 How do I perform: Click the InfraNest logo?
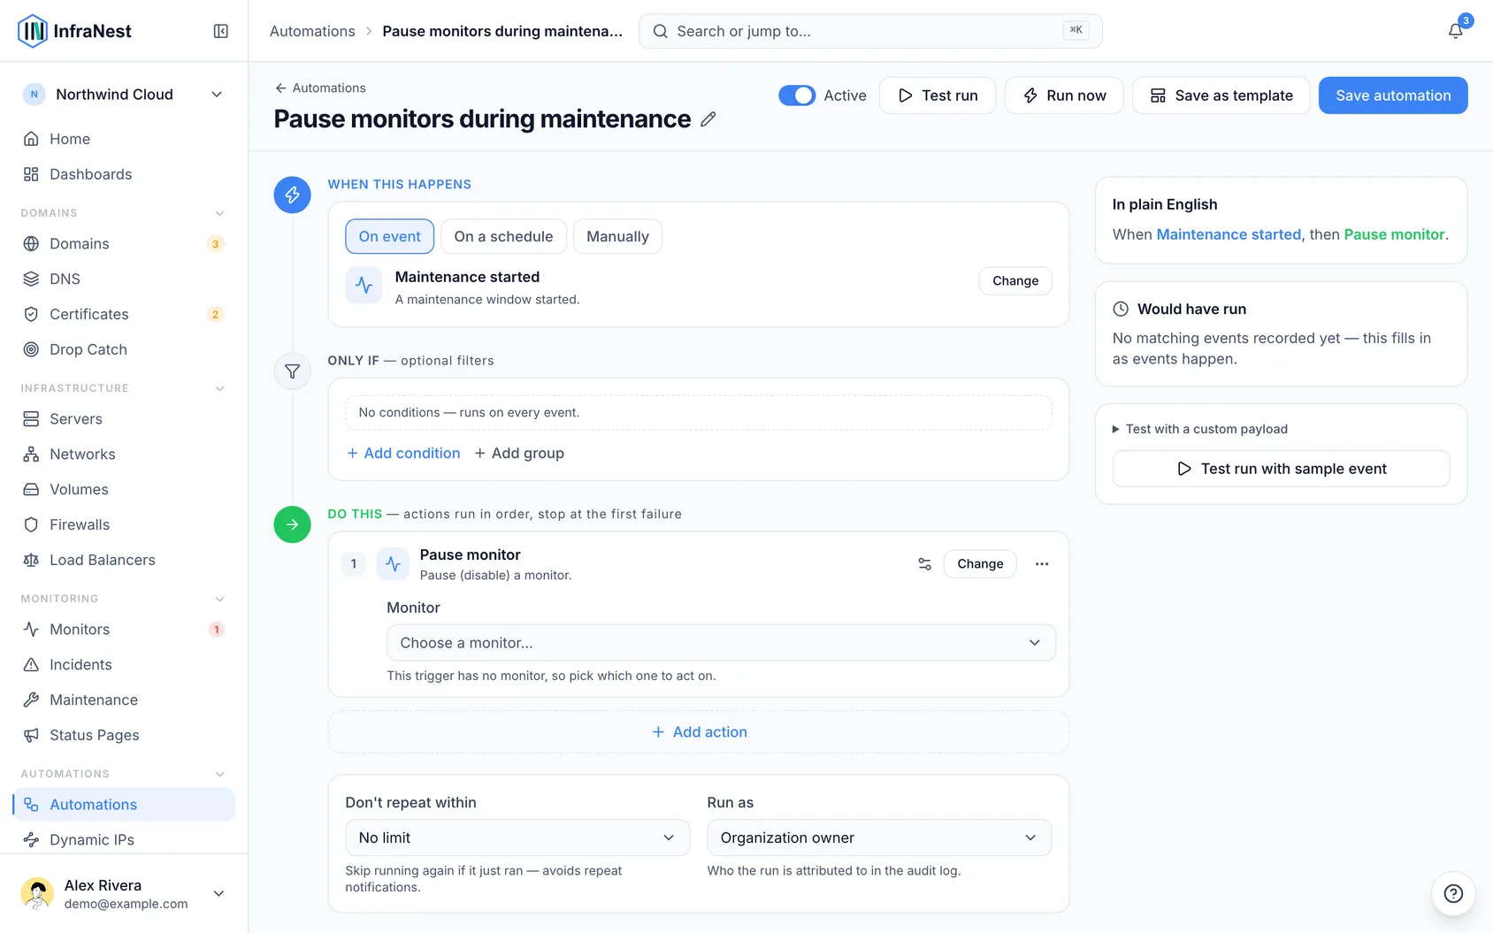coord(75,31)
